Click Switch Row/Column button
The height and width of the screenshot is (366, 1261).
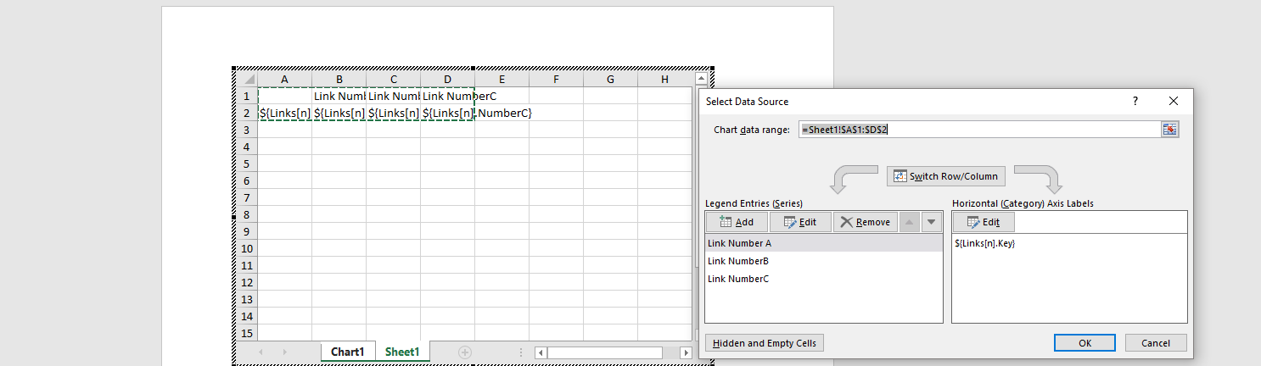[946, 176]
